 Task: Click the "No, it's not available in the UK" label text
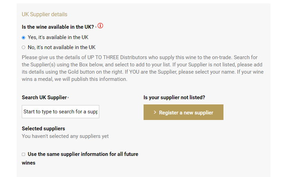(x=62, y=47)
